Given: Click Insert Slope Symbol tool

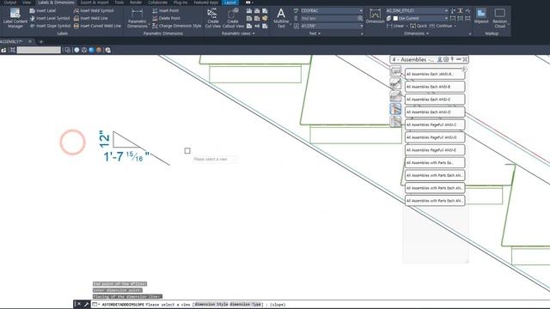Looking at the screenshot, I should [x=50, y=26].
